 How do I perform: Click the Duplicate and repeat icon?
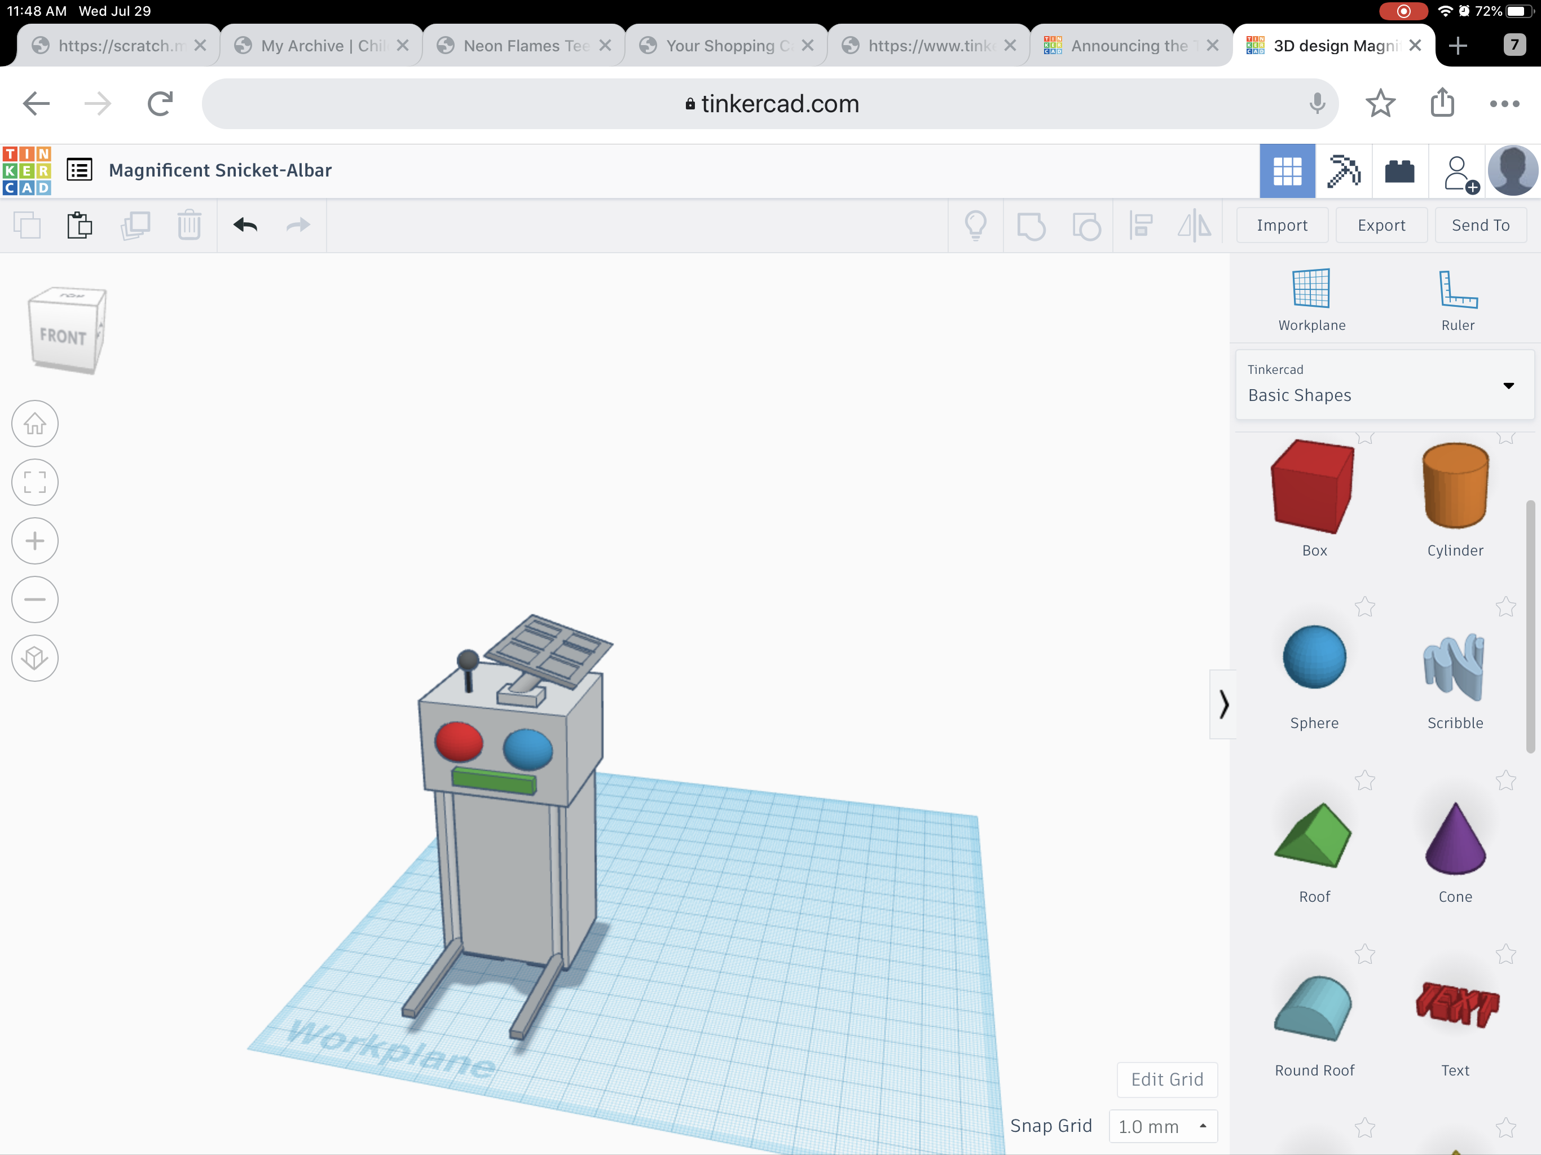[x=135, y=226]
